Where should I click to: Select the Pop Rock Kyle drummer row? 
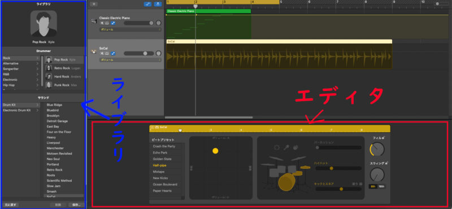(64, 60)
